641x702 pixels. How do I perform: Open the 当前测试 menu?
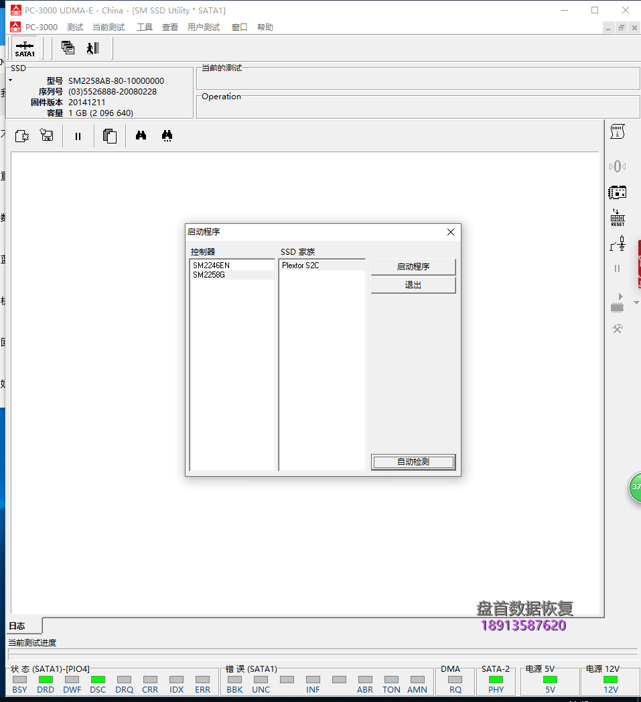109,27
